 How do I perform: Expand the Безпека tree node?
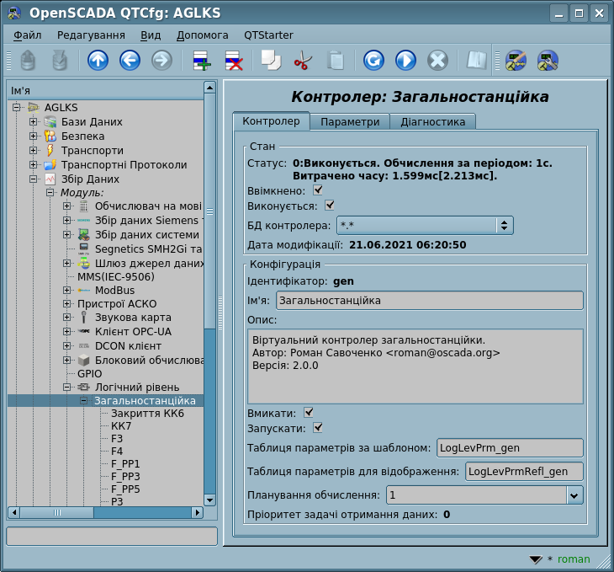[x=33, y=136]
